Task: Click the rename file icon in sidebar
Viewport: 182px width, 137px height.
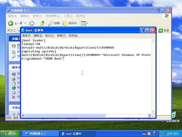Action: point(14,74)
